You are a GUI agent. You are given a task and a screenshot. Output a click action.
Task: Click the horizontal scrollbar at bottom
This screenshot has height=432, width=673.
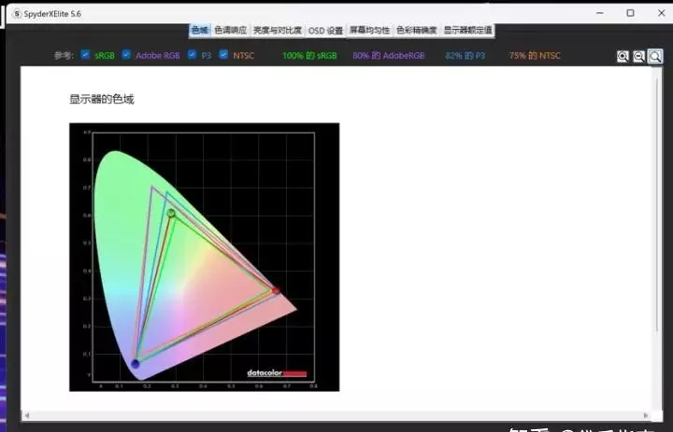(336, 415)
